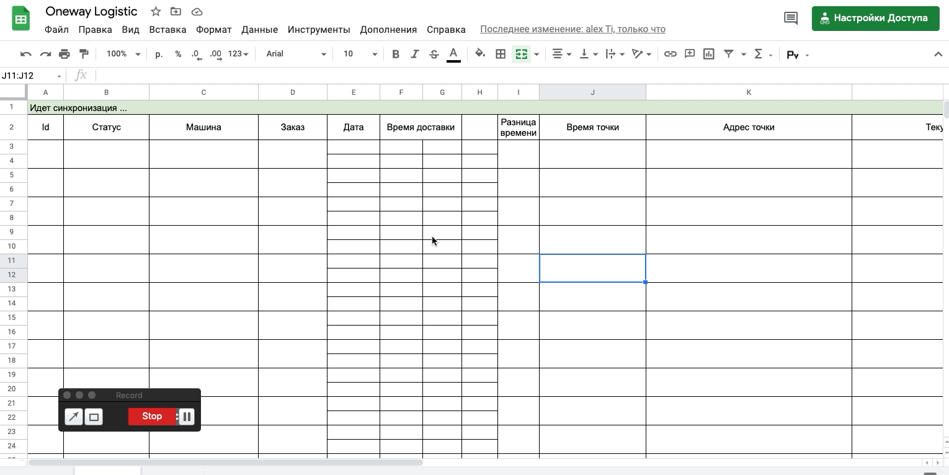The image size is (949, 475).
Task: Hide the menus with chevron up
Action: [x=938, y=54]
